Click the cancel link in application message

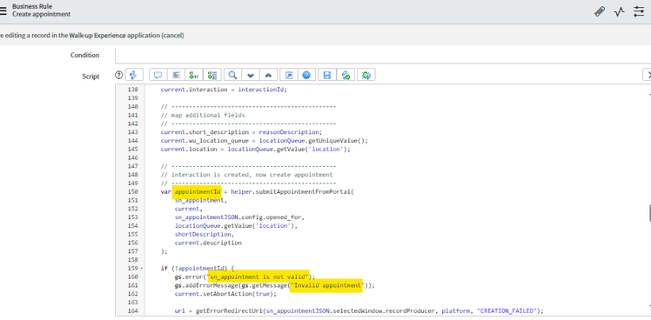click(172, 36)
